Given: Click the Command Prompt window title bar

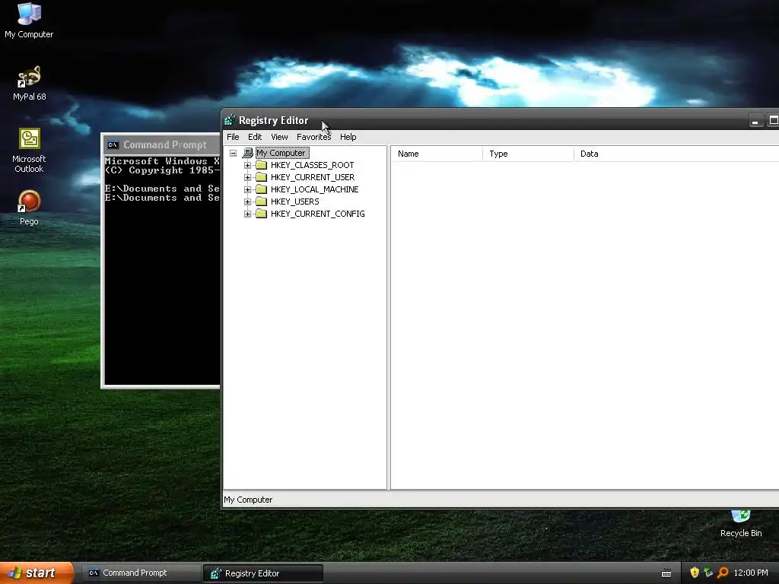Looking at the screenshot, I should pos(162,145).
